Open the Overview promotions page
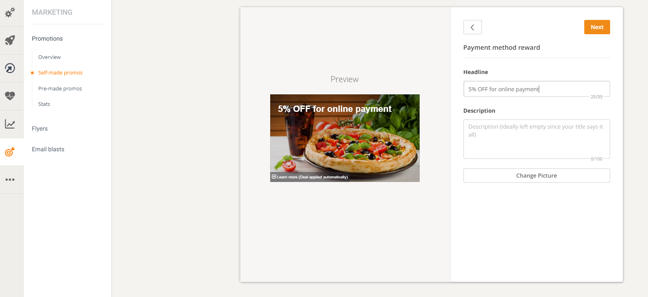Viewport: 648px width, 297px height. (49, 57)
